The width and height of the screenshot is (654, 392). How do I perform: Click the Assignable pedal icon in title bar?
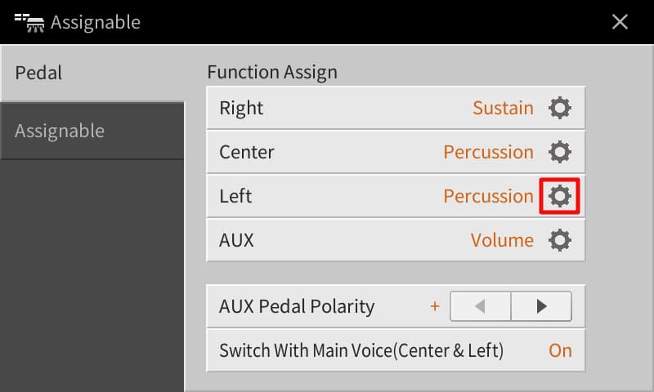pos(29,22)
